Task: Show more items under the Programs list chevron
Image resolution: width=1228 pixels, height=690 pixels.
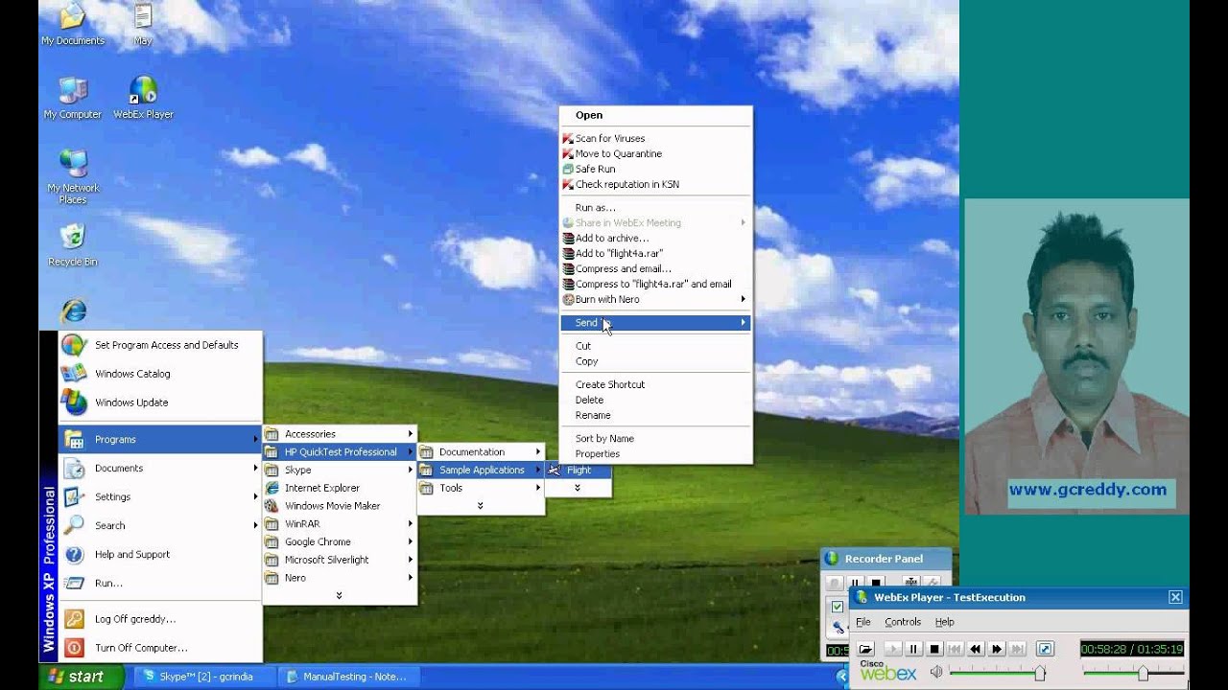Action: pos(339,595)
